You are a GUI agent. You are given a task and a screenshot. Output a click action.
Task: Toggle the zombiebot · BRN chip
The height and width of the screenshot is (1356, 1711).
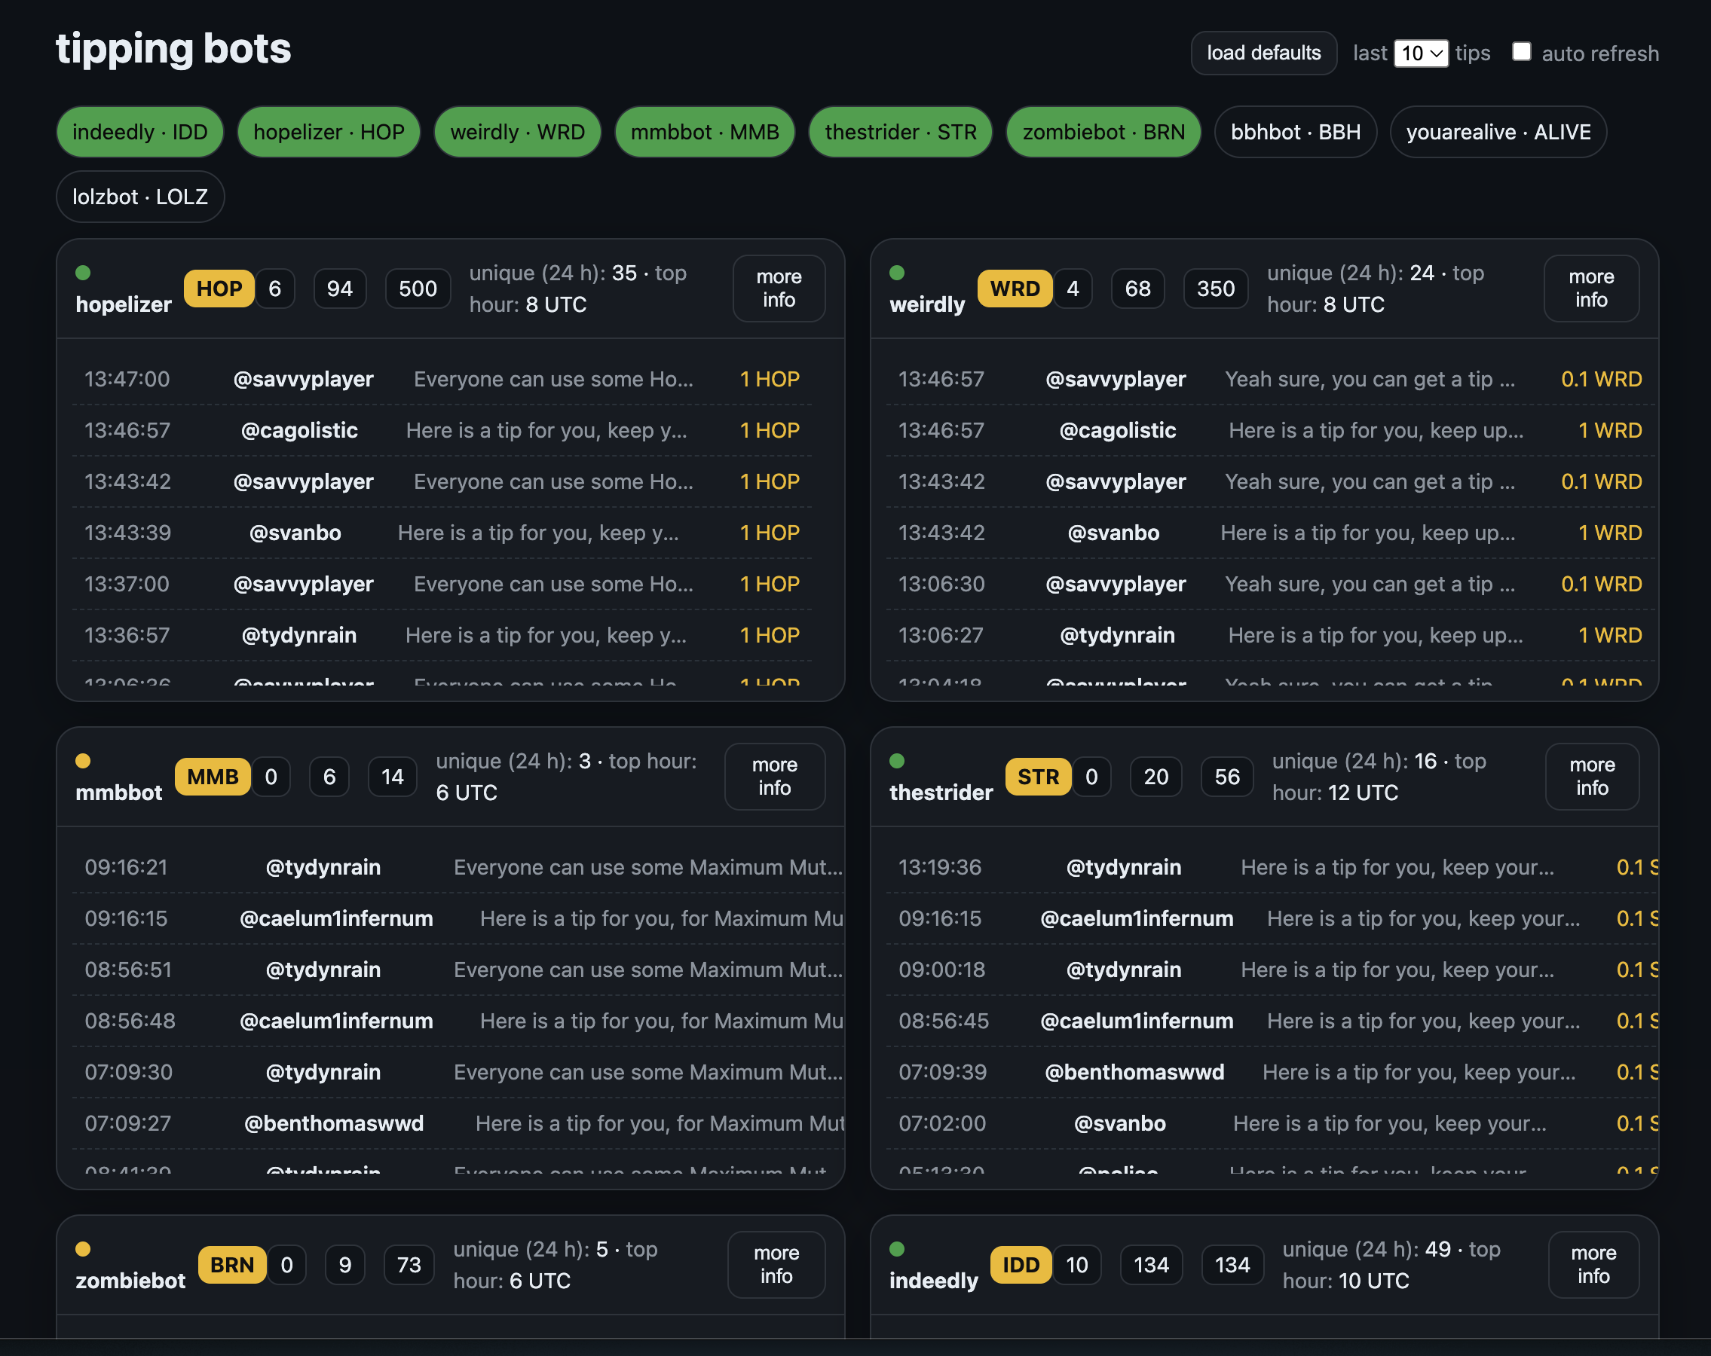coord(1102,132)
